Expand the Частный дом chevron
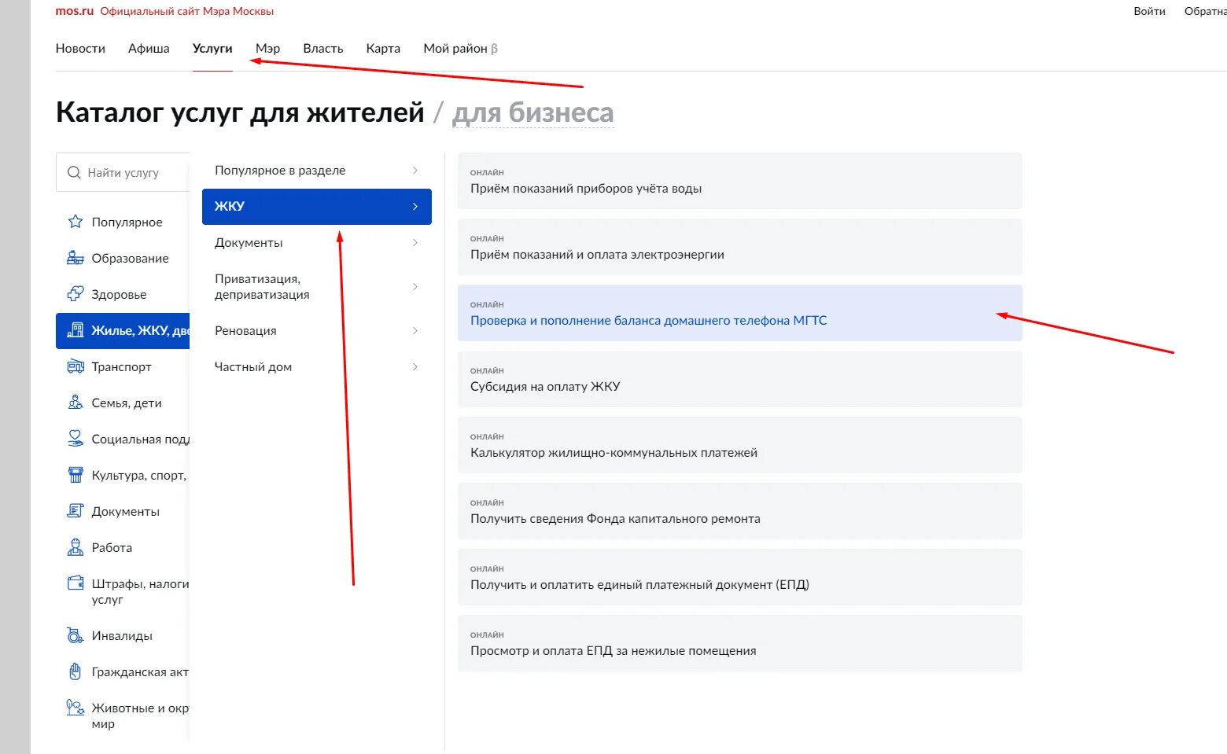The image size is (1227, 754). click(415, 367)
